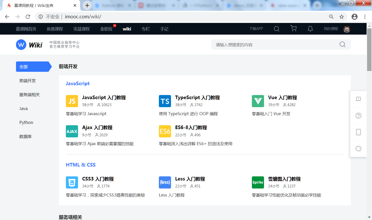
Task: Click the top navigation search icon
Action: point(276,29)
